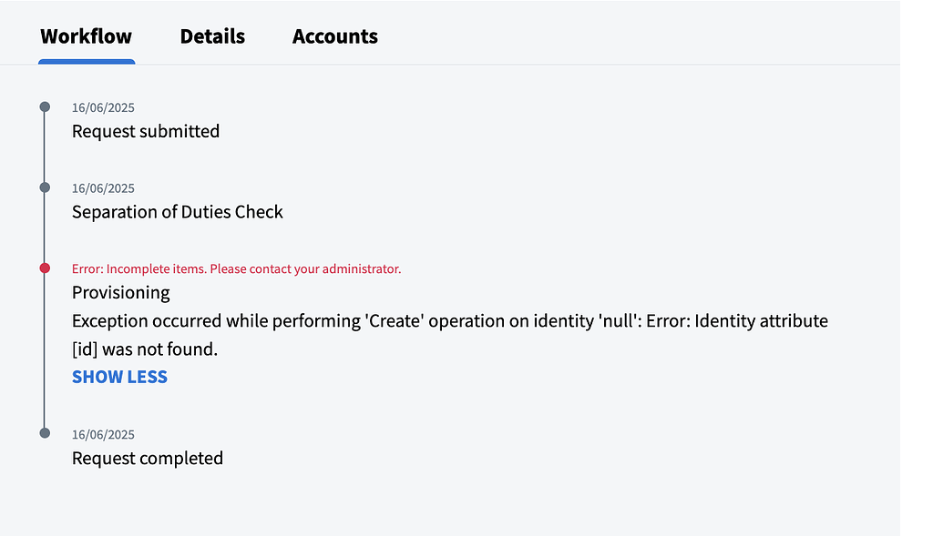Click the Request completed step label

[148, 458]
